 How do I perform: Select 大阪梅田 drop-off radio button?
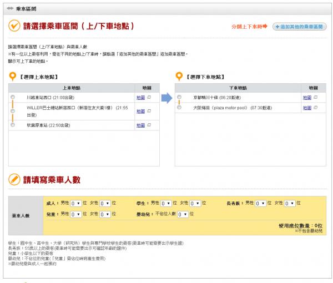(x=179, y=108)
